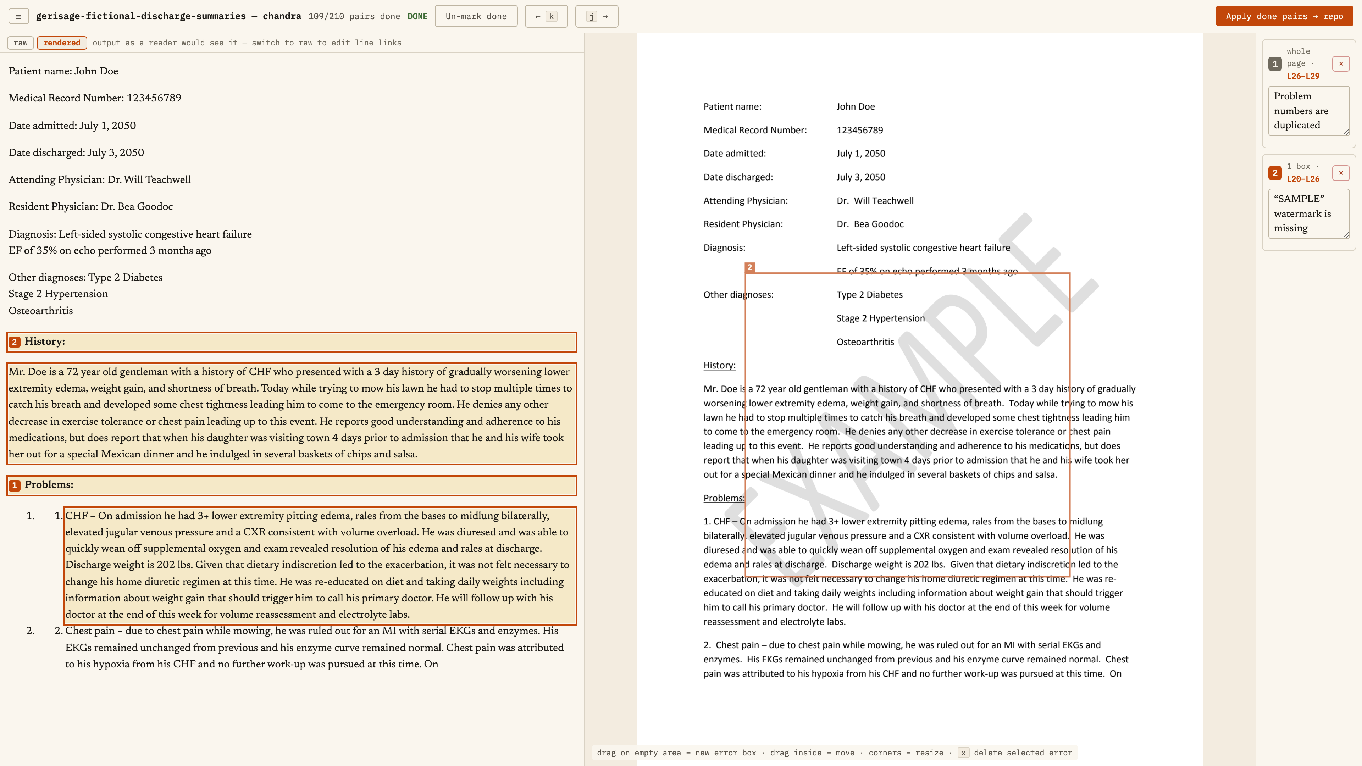
Task: Select error badge 1 in sidebar
Action: (x=1275, y=63)
